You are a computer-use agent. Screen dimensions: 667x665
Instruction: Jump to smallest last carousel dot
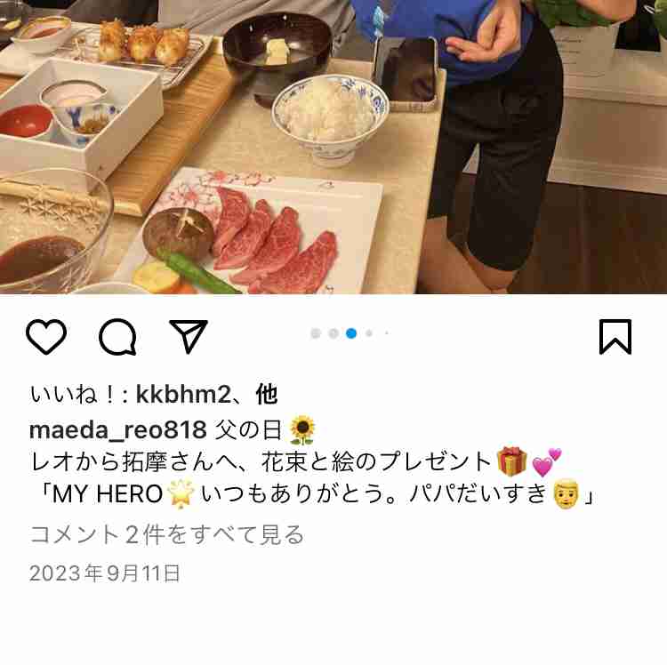[387, 333]
